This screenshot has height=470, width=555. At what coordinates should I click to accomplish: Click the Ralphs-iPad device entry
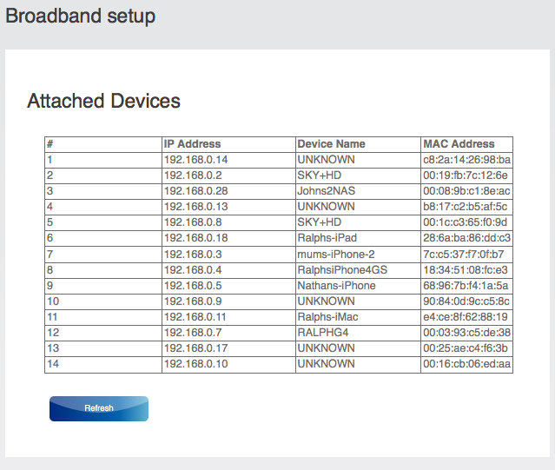(x=327, y=238)
